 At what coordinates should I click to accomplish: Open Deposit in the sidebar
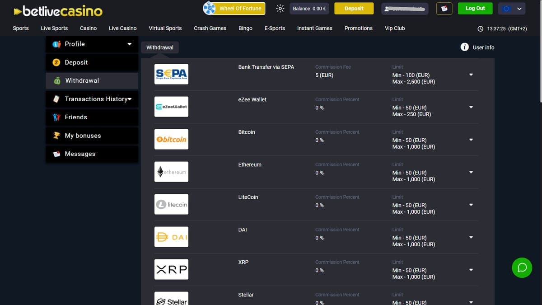pos(92,62)
